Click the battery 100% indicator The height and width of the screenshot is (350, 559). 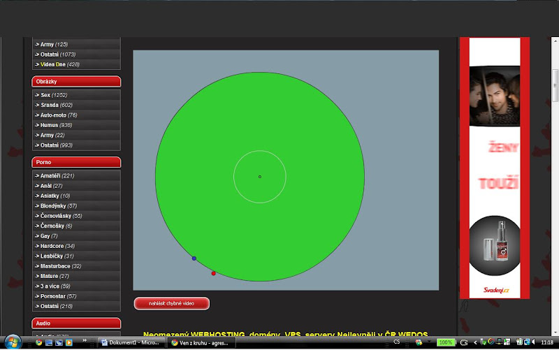coord(446,342)
